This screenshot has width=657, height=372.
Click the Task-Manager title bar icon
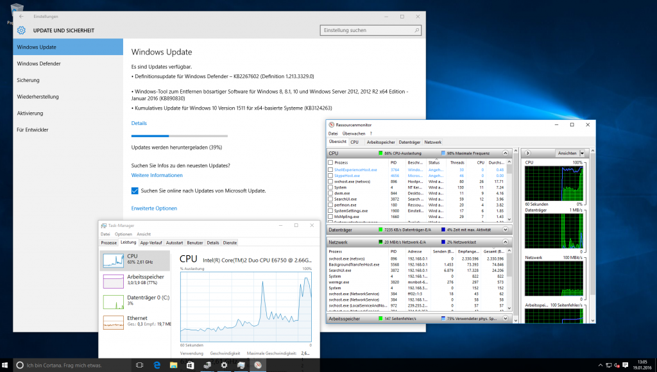(103, 225)
